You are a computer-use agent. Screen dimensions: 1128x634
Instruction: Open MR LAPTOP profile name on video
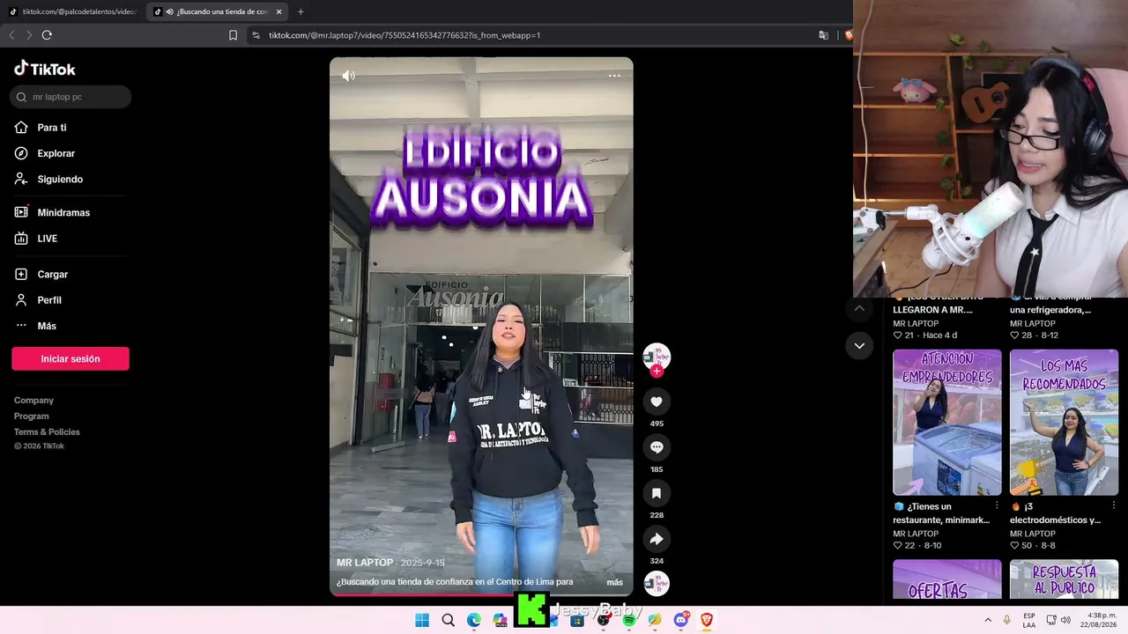pyautogui.click(x=365, y=563)
